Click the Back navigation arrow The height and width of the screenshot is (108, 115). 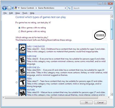click(4, 8)
